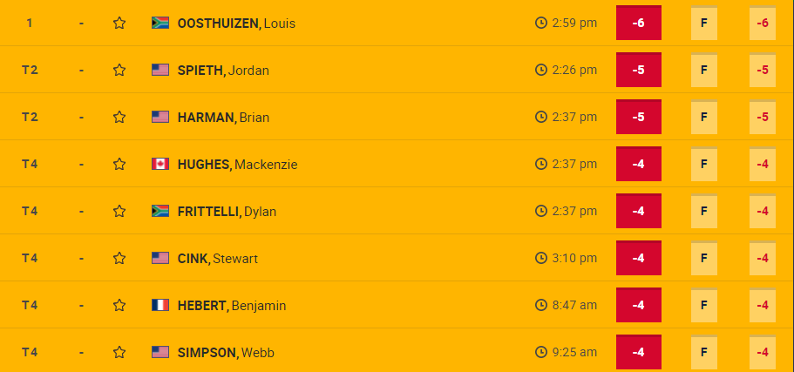
Task: Click the French flag beside Hebert
Action: 160,306
